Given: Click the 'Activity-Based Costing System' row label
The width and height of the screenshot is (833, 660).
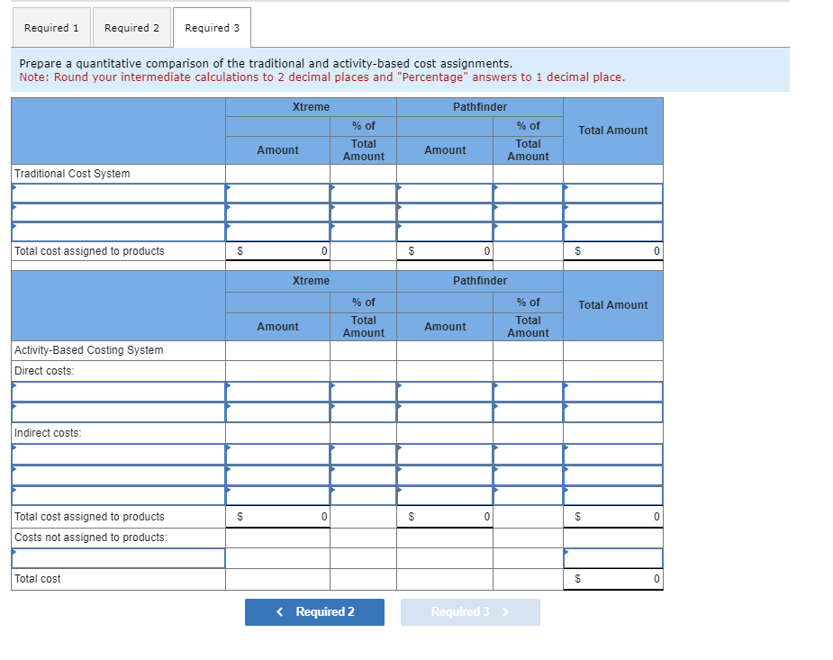Looking at the screenshot, I should click(89, 350).
